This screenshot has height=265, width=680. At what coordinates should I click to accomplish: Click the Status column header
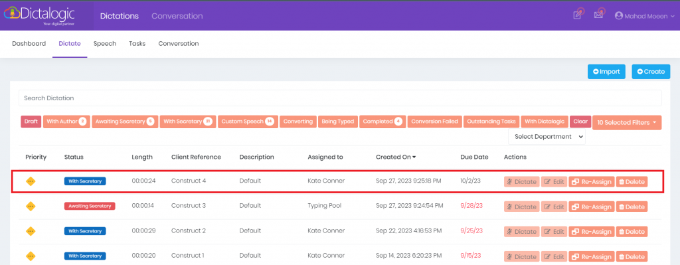tap(74, 157)
